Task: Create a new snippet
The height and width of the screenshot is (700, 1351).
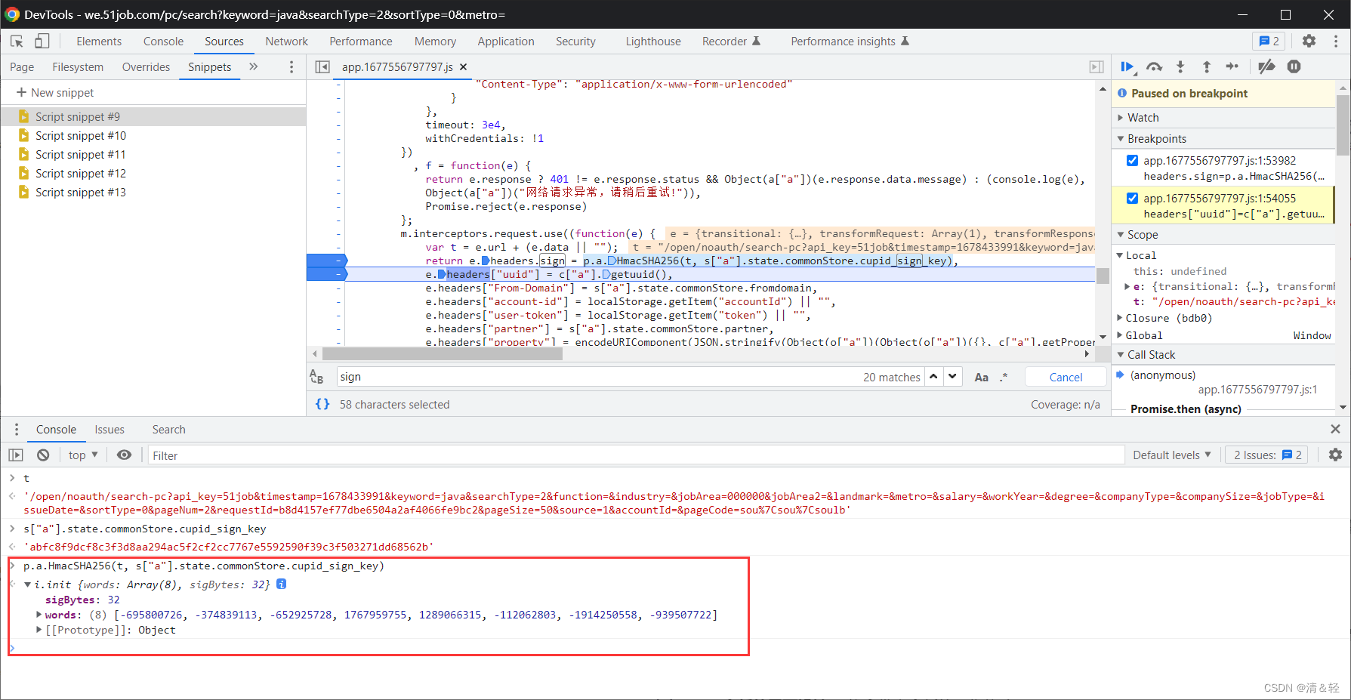Action: tap(55, 93)
